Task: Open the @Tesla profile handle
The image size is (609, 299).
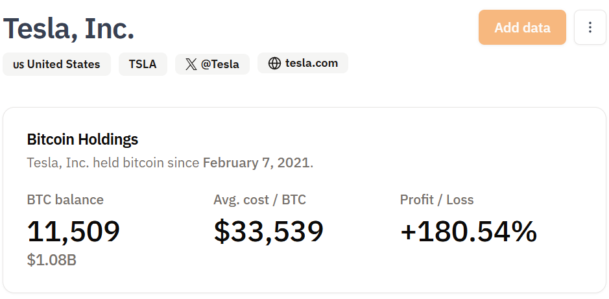Action: coord(220,64)
